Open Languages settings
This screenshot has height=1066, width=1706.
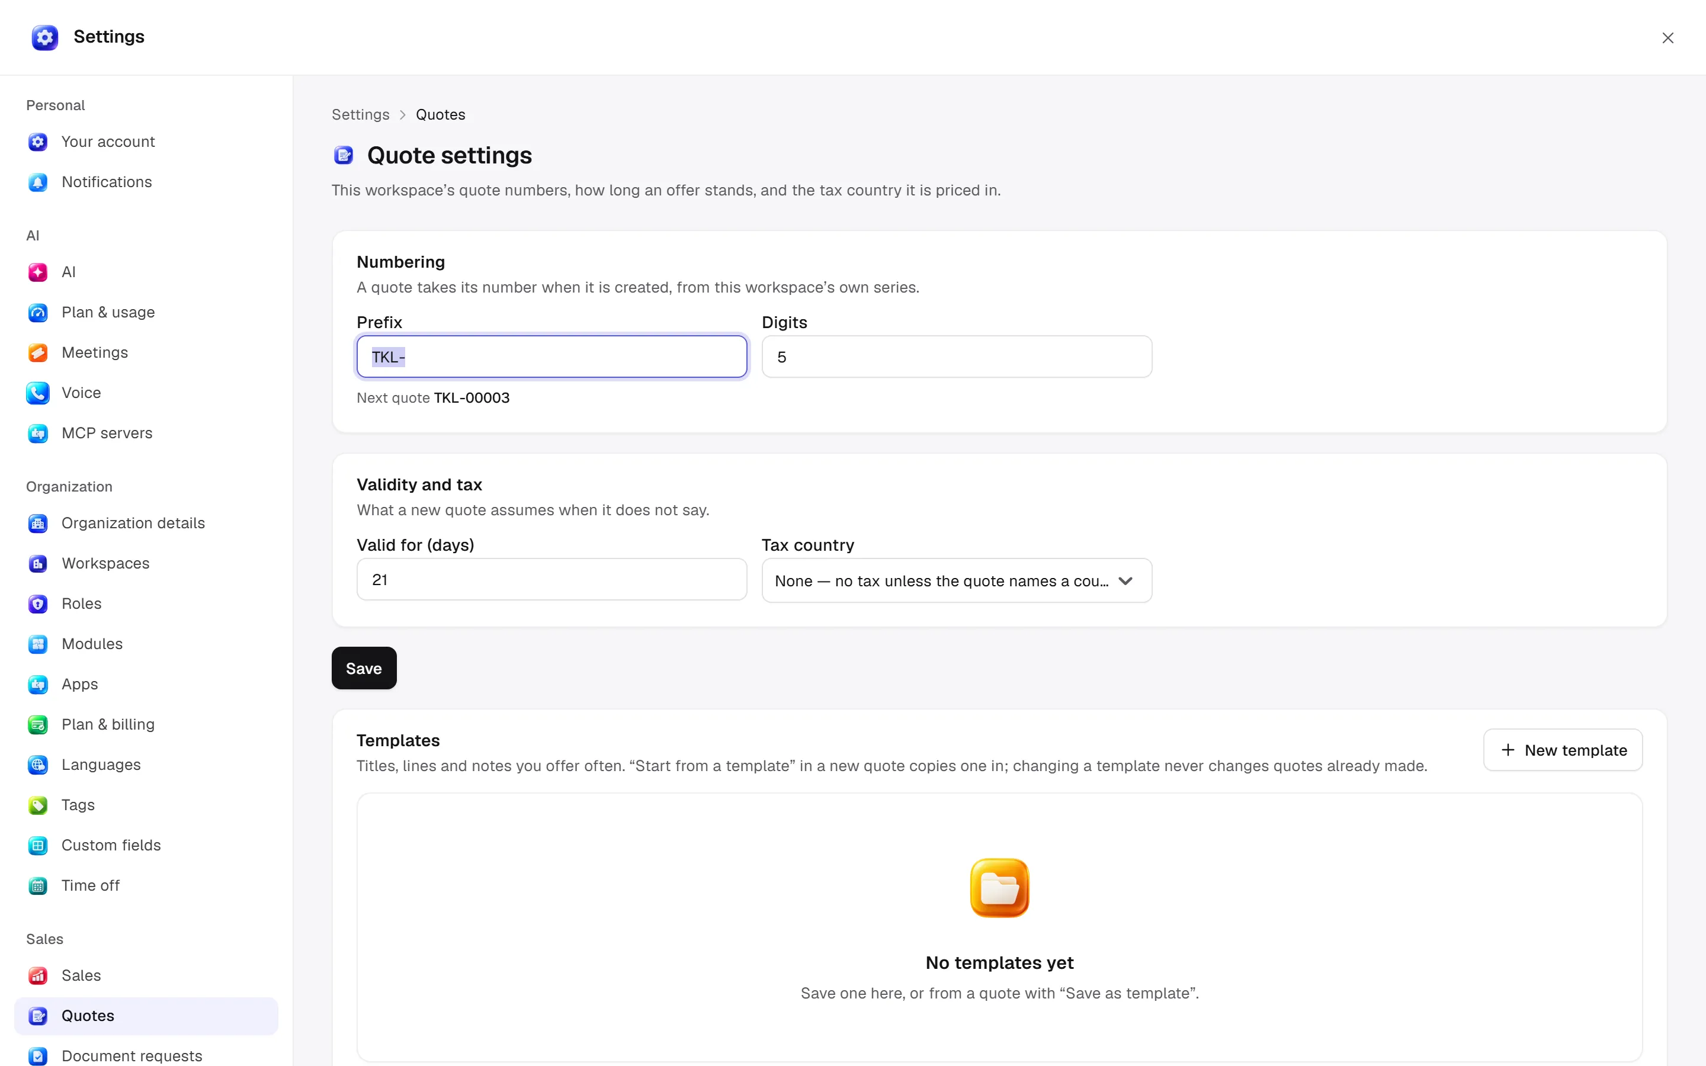click(x=146, y=764)
